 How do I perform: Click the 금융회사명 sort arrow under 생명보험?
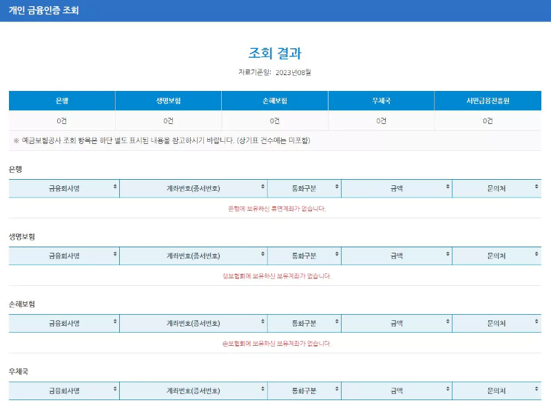click(x=116, y=255)
